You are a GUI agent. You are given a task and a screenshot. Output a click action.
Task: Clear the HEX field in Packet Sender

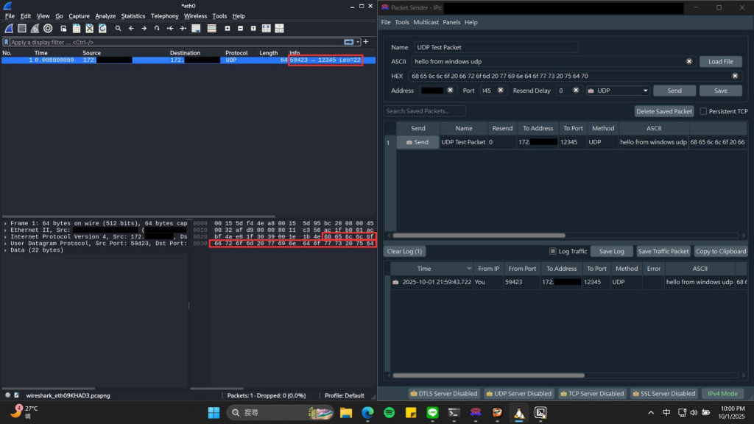click(735, 76)
